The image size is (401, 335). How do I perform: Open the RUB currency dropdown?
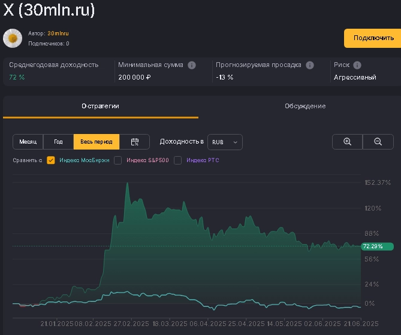[225, 142]
